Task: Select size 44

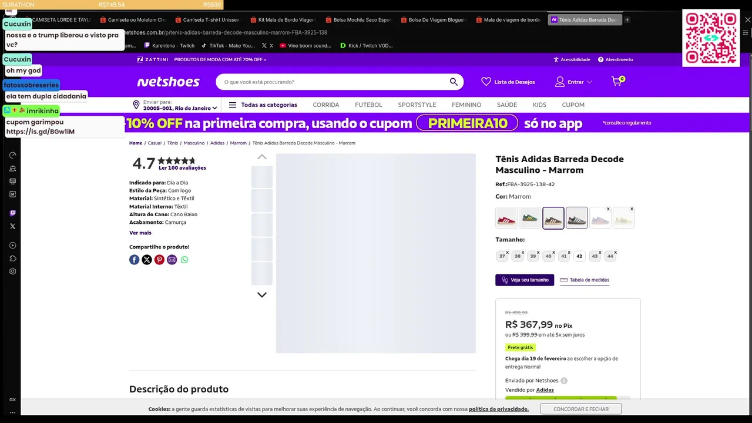Action: (610, 256)
